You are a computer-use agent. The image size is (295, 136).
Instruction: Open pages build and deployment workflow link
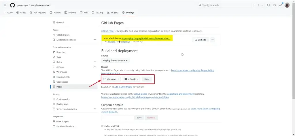tap(181, 94)
